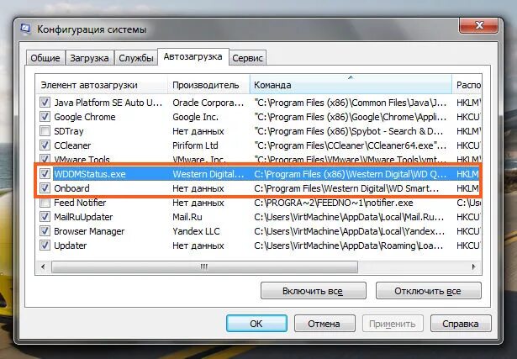Enable the SDTray startup checkbox
The height and width of the screenshot is (359, 517).
click(45, 131)
